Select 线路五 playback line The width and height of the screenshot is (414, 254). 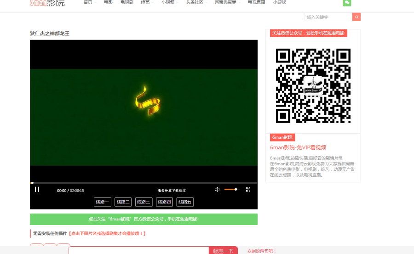[185, 202]
